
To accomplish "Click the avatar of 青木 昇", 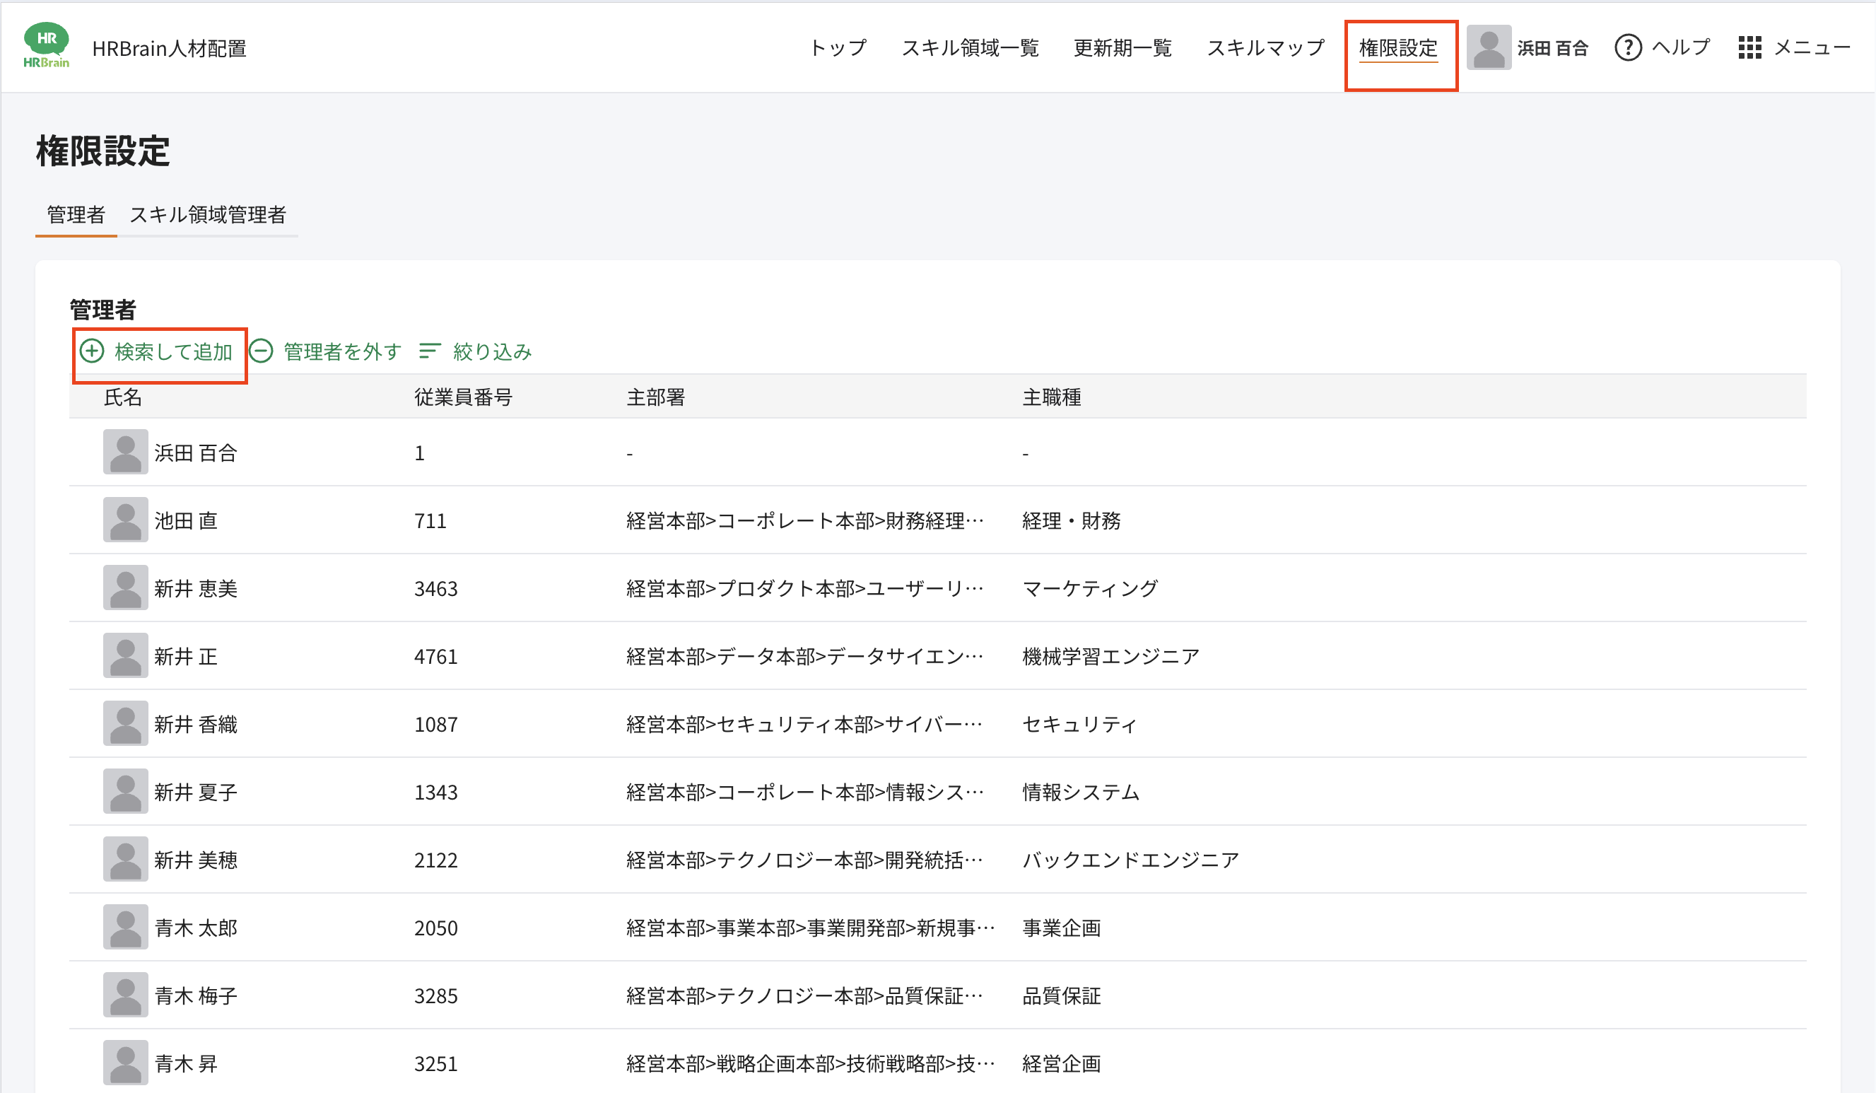I will (125, 1063).
